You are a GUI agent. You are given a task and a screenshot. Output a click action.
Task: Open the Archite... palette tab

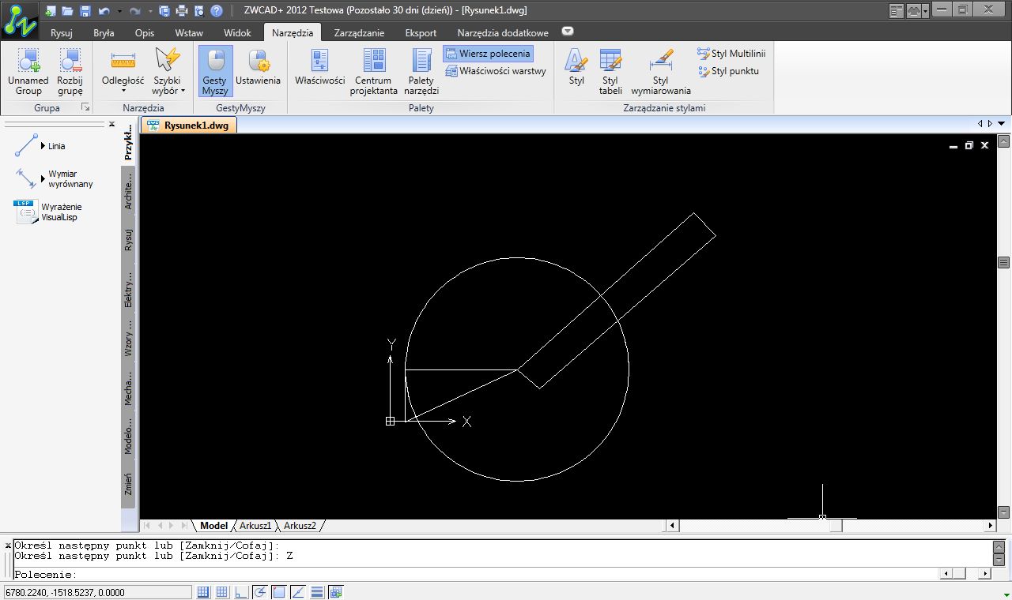click(129, 189)
